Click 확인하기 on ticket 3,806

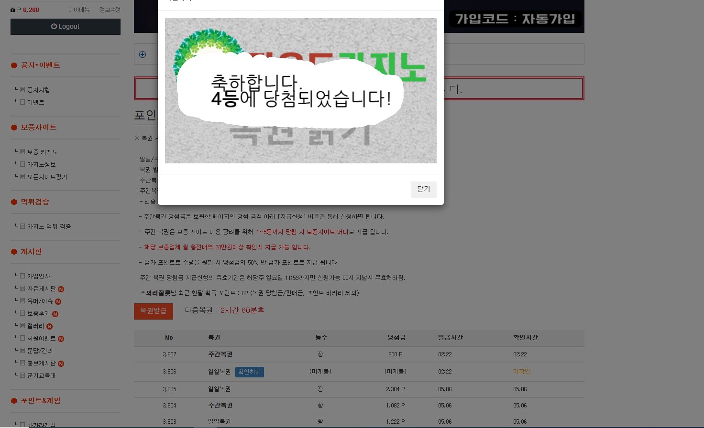tap(250, 372)
